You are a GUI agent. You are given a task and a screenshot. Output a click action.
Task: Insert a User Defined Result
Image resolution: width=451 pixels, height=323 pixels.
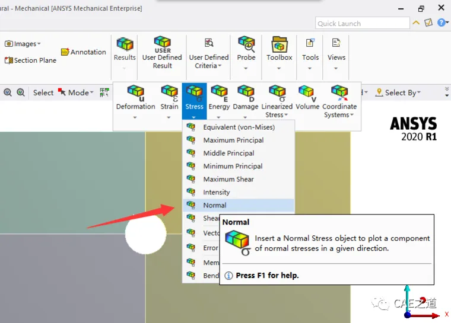[x=162, y=52]
